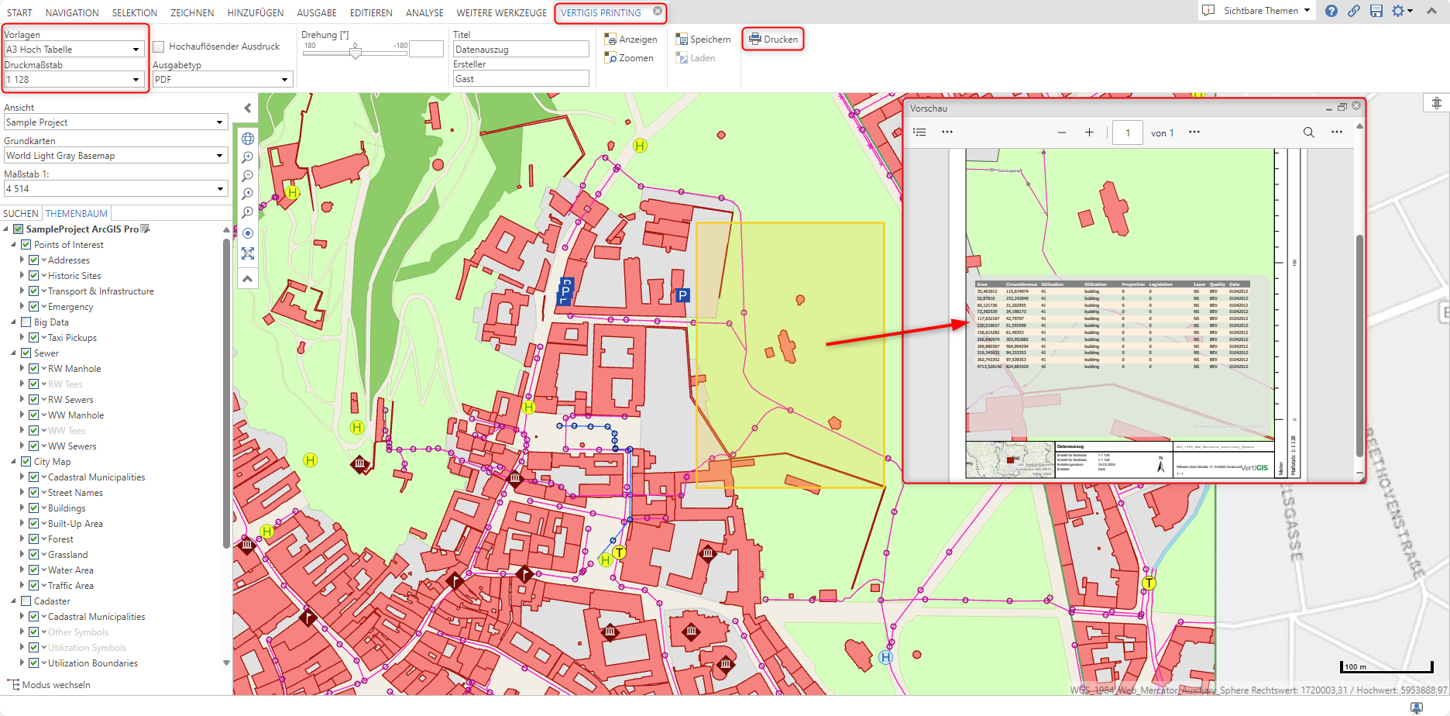Viewport: 1450px width, 716px height.
Task: Click the share link chain icon
Action: [1353, 11]
